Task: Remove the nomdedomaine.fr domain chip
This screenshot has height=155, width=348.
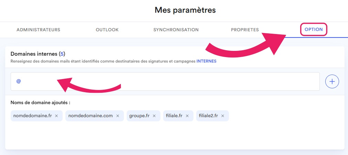Action: pos(56,116)
